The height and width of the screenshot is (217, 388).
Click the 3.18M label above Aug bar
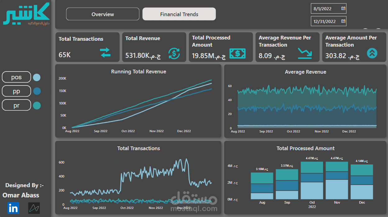[x=262, y=169]
